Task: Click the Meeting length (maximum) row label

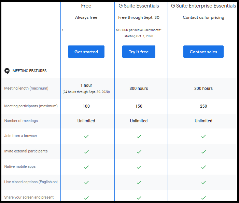Action: pyautogui.click(x=26, y=88)
